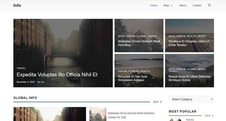Click TRAVEL label under Most Popular
The height and width of the screenshot is (121, 226).
coord(190,120)
